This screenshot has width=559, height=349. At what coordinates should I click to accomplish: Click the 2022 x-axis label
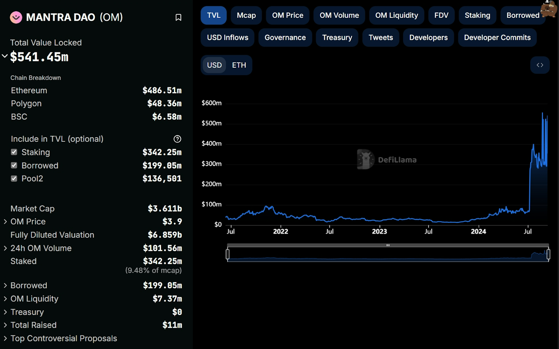[x=281, y=231]
